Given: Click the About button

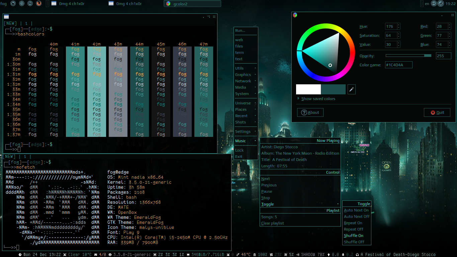Looking at the screenshot, I should pos(310,112).
